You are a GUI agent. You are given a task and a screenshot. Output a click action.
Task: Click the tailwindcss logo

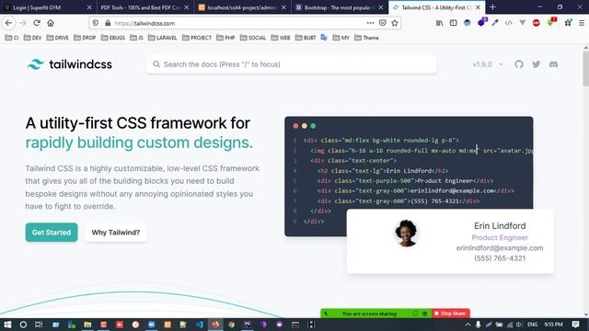(x=70, y=64)
